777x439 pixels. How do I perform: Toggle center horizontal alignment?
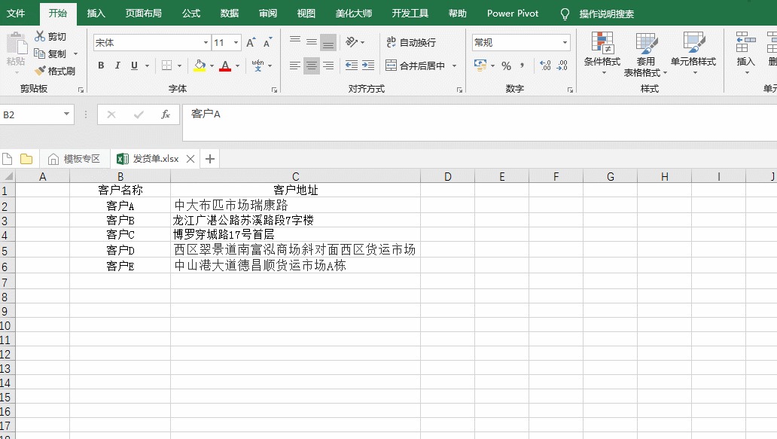(311, 66)
